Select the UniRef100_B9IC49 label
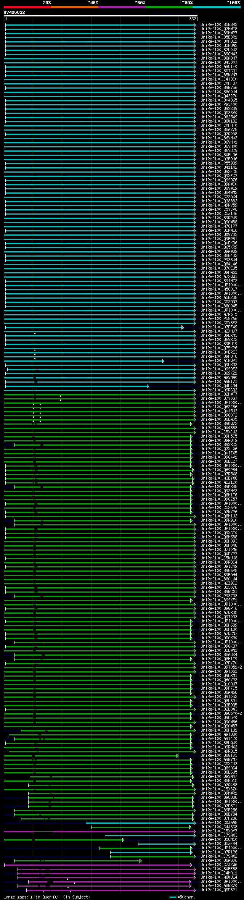The image size is (244, 900). pyautogui.click(x=219, y=567)
